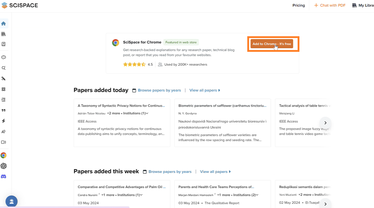Expand Institutions (1) for Adrián Tobar Nicolau
374x208 pixels.
point(136,113)
